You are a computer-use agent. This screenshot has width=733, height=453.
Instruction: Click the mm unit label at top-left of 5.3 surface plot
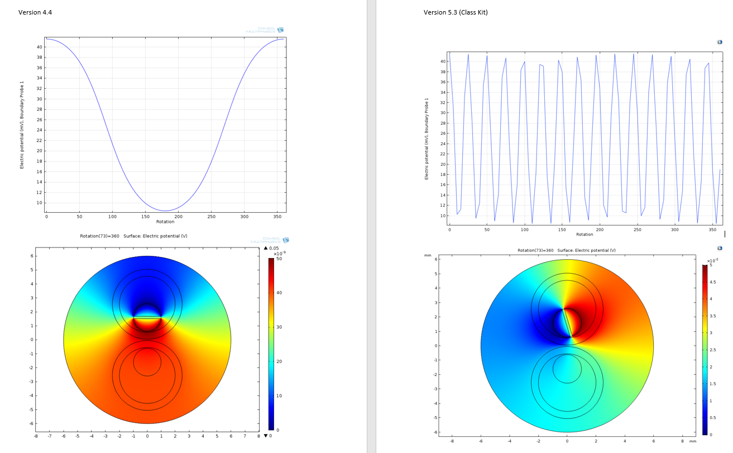[427, 255]
